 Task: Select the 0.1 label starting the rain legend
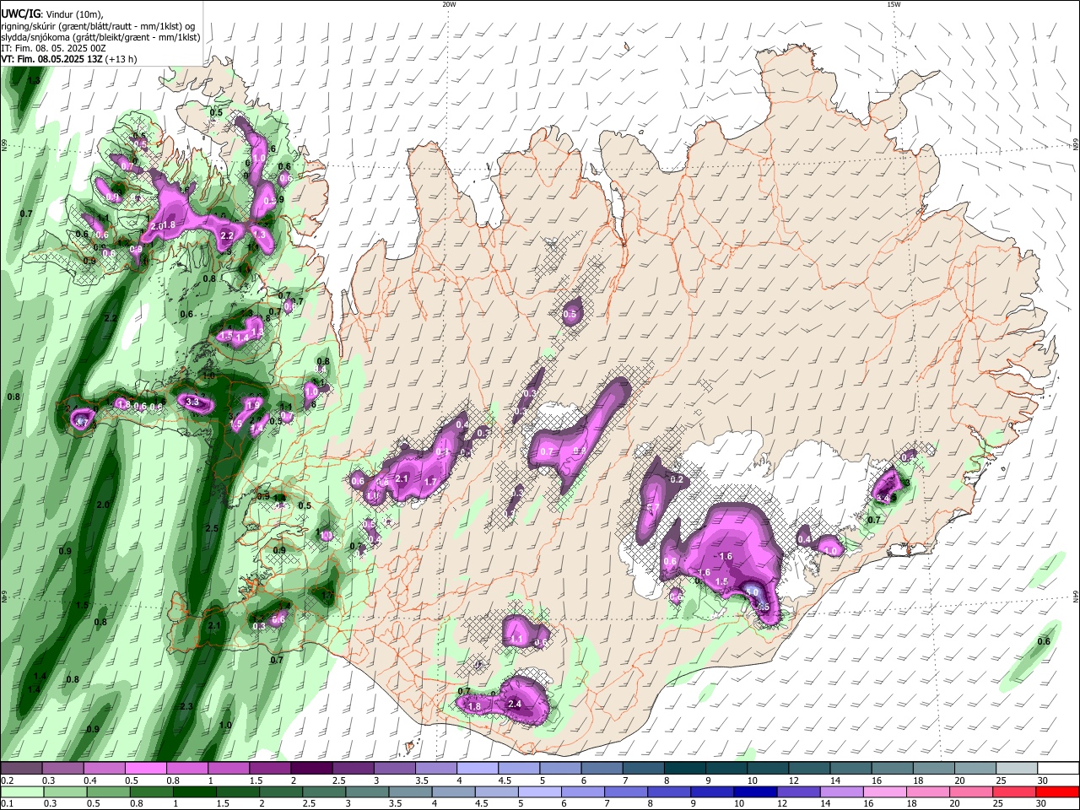8,803
